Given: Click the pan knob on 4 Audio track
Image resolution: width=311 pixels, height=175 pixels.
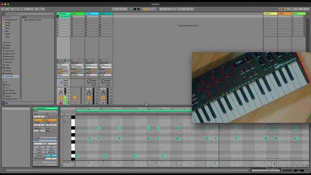Looking at the screenshot, I should pyautogui.click(x=103, y=93).
